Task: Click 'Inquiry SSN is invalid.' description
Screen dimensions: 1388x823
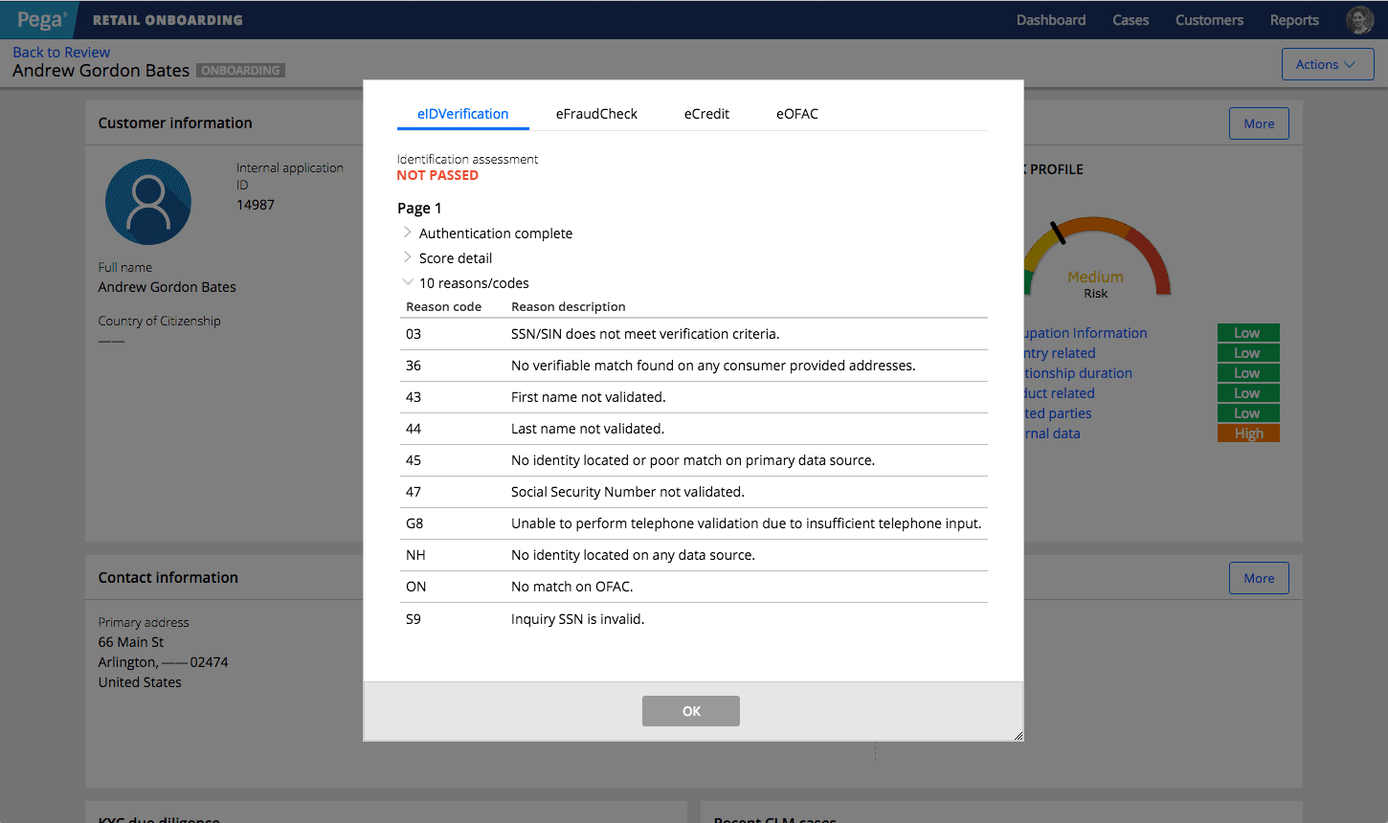Action: pyautogui.click(x=578, y=619)
